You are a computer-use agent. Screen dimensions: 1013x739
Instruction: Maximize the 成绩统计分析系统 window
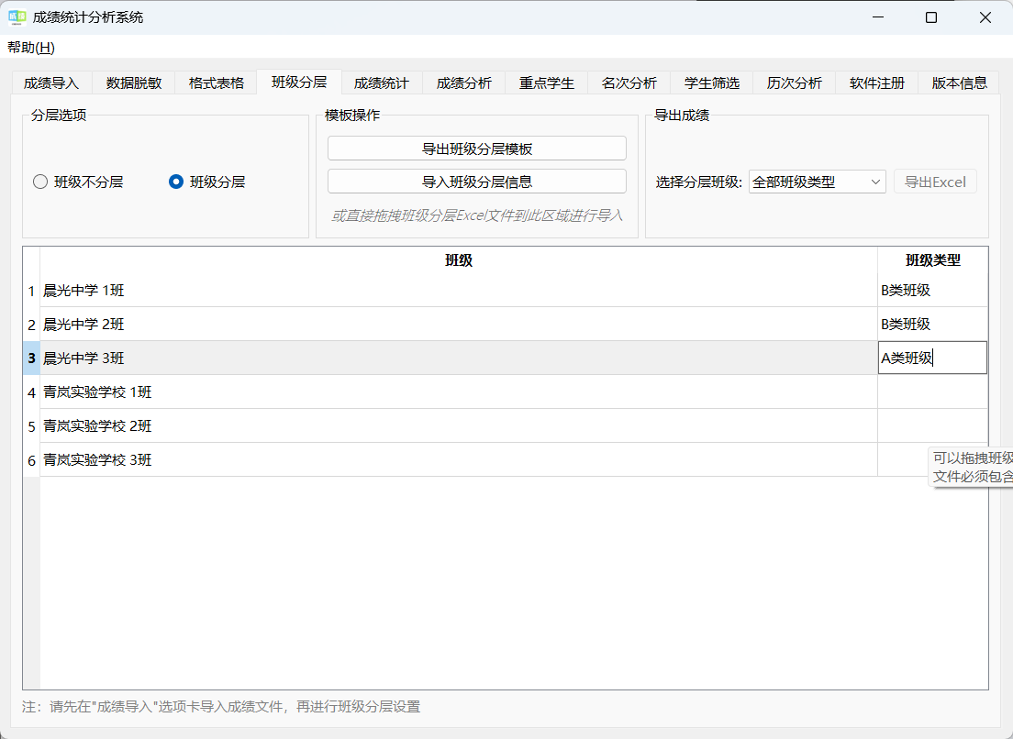click(931, 17)
